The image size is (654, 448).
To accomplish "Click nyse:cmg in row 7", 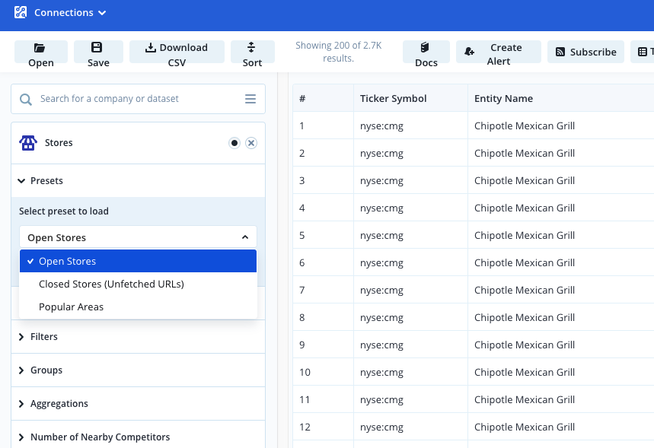I will click(381, 291).
